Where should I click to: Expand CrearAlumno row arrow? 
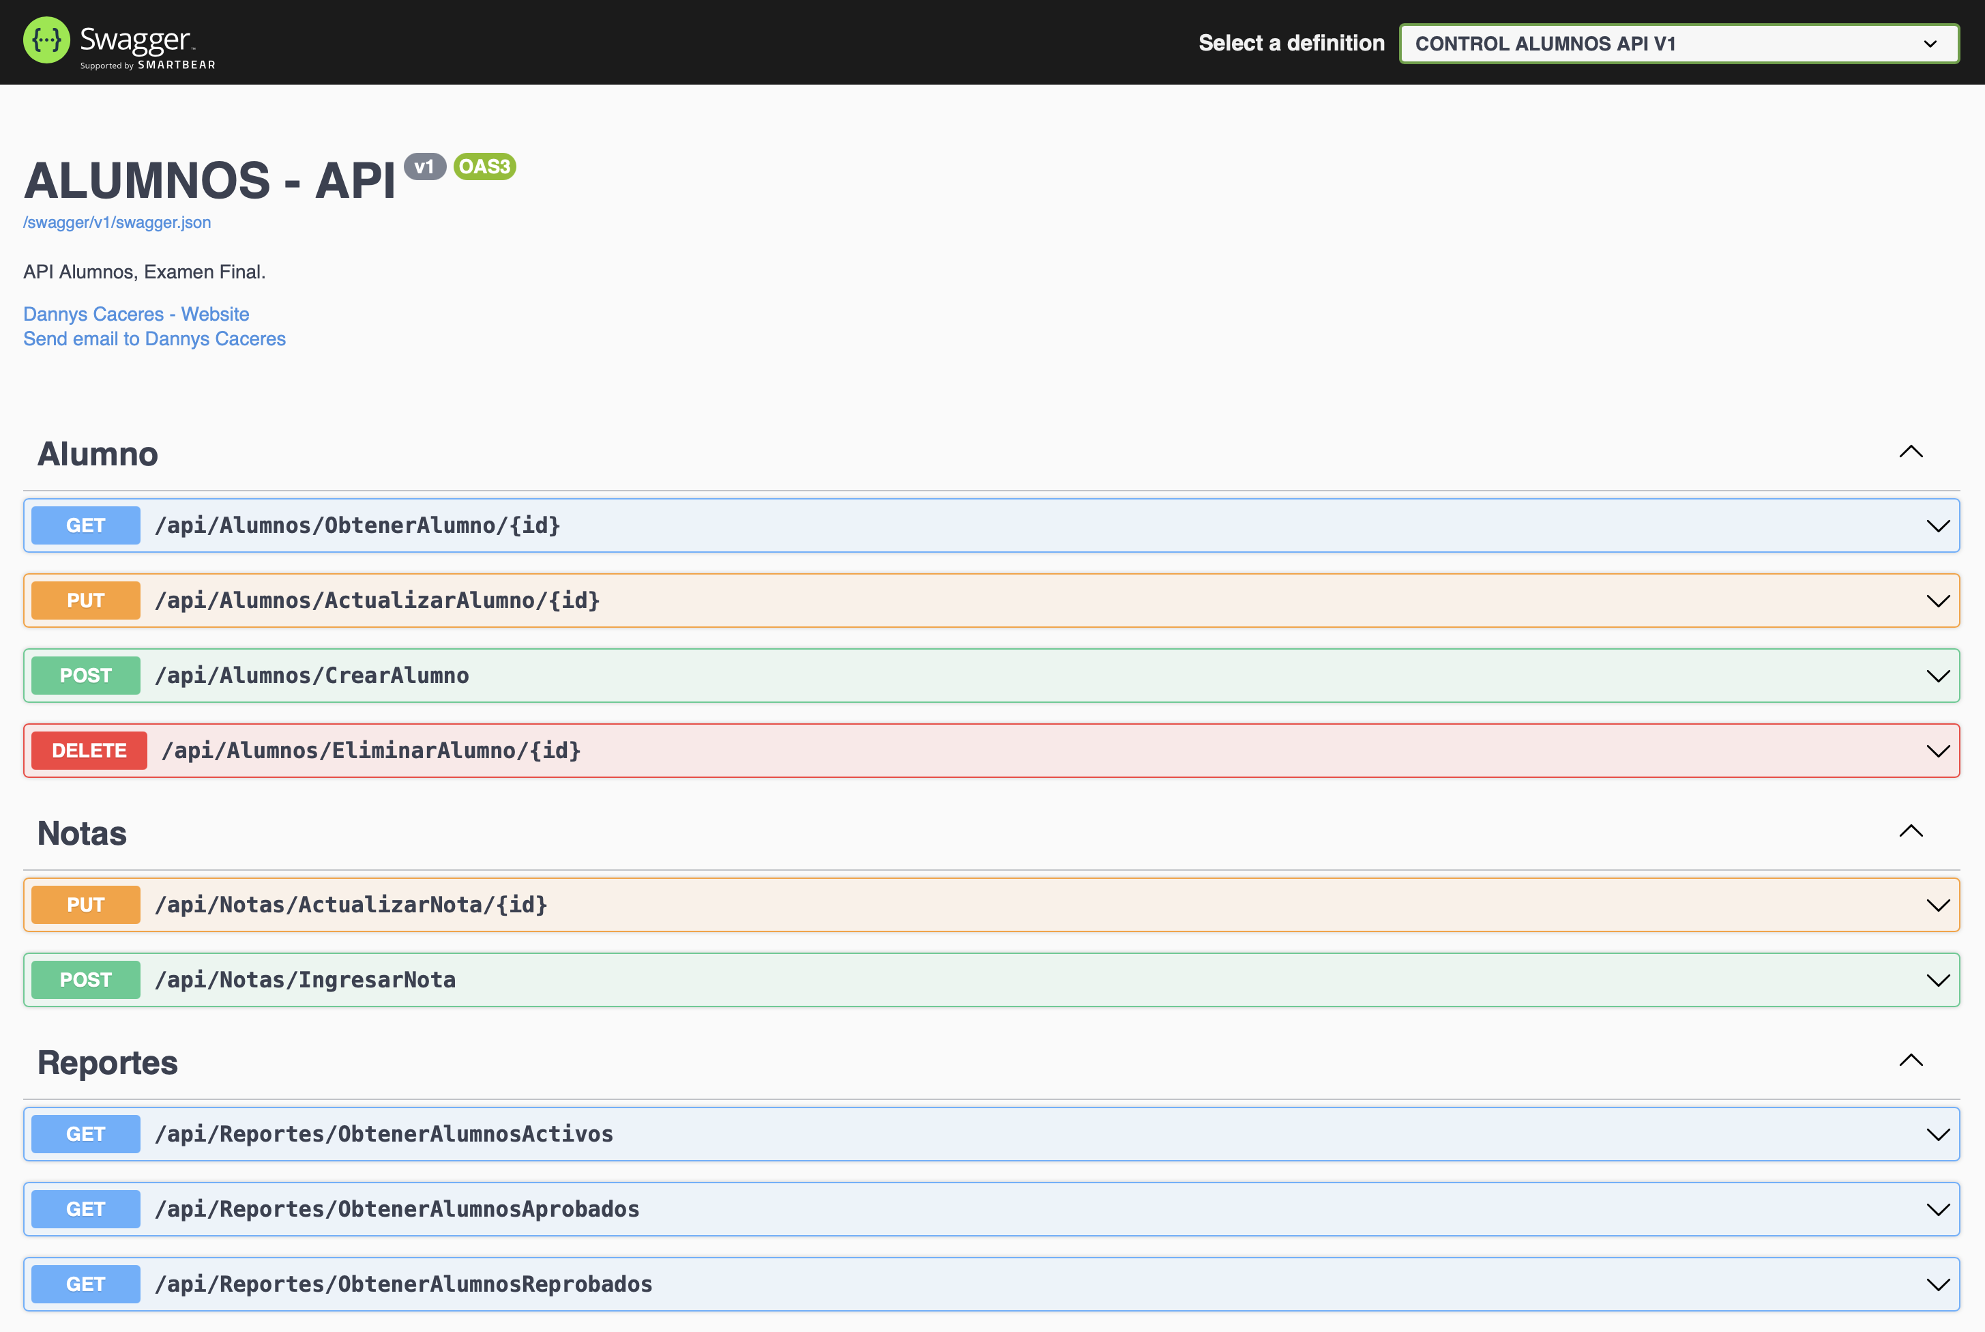1937,677
